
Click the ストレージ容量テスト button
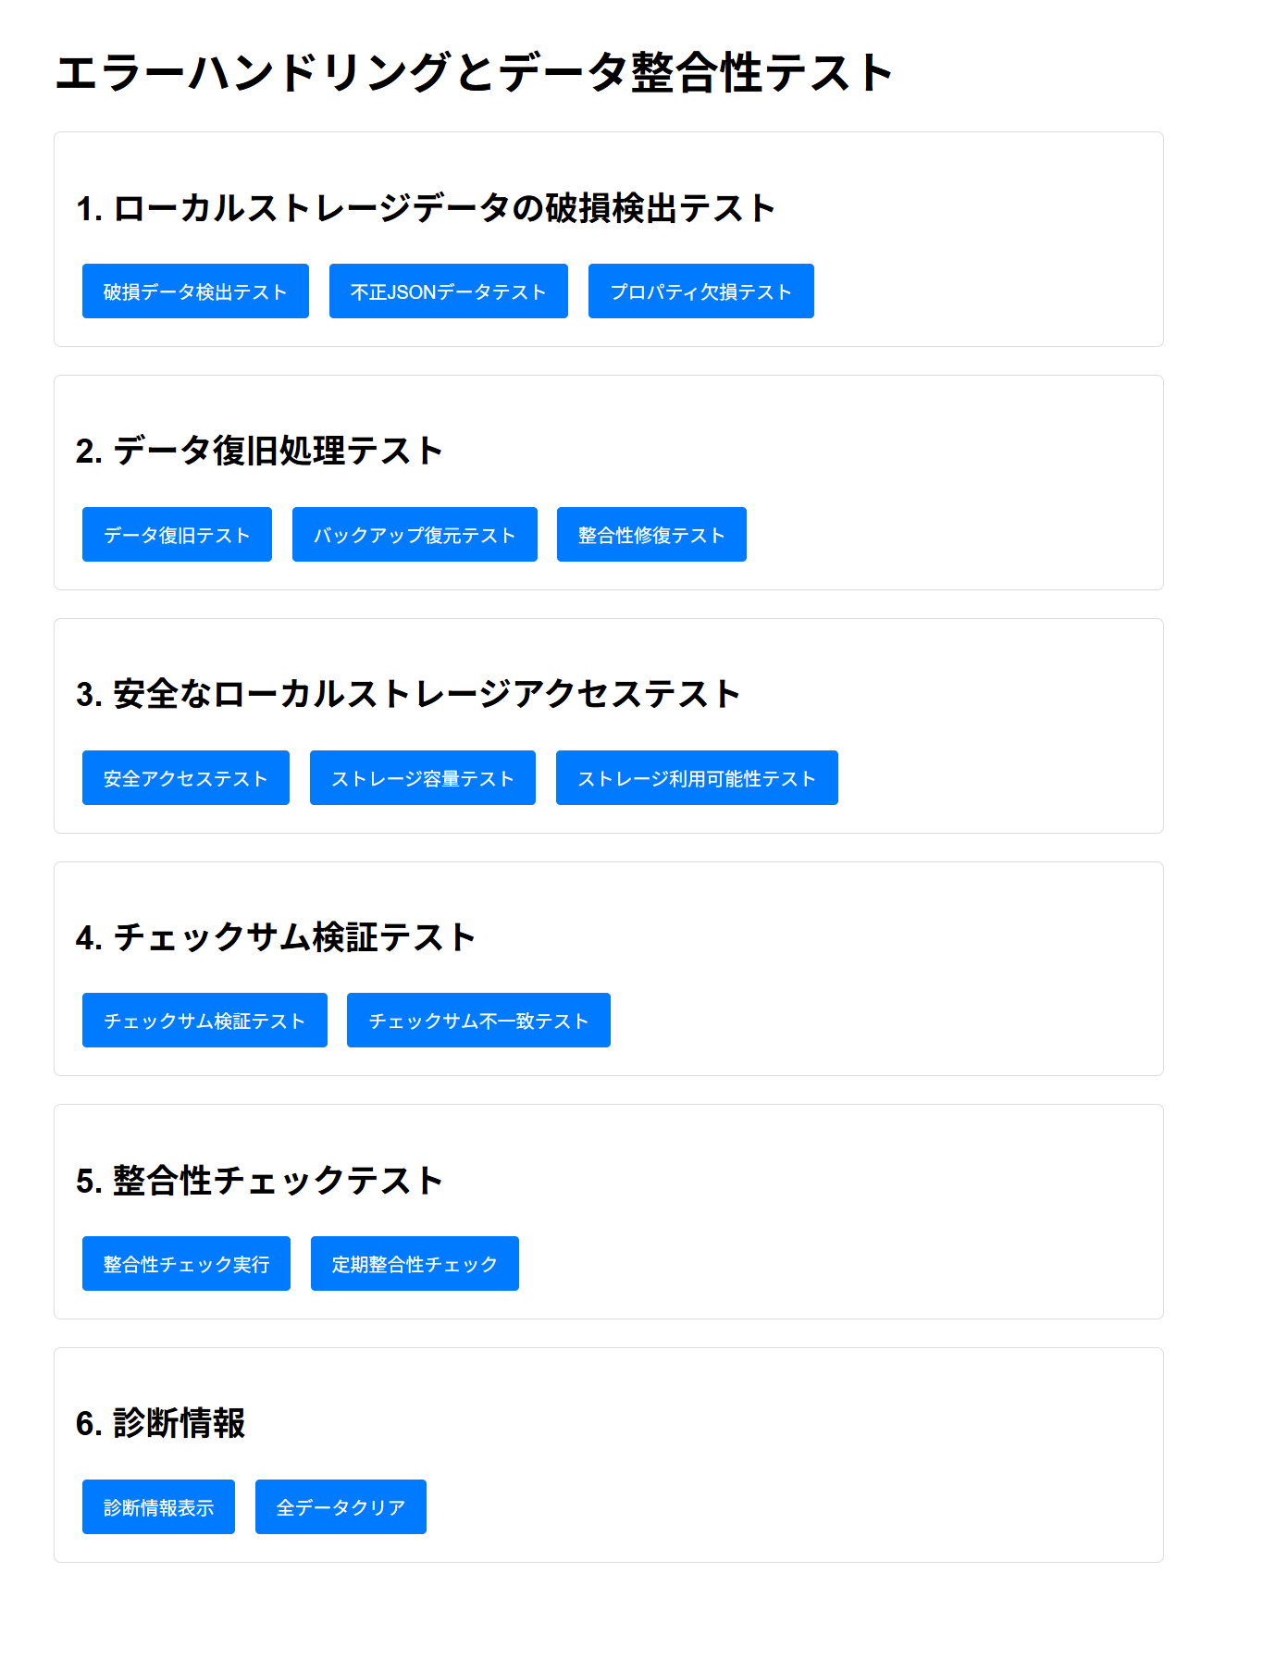[422, 778]
